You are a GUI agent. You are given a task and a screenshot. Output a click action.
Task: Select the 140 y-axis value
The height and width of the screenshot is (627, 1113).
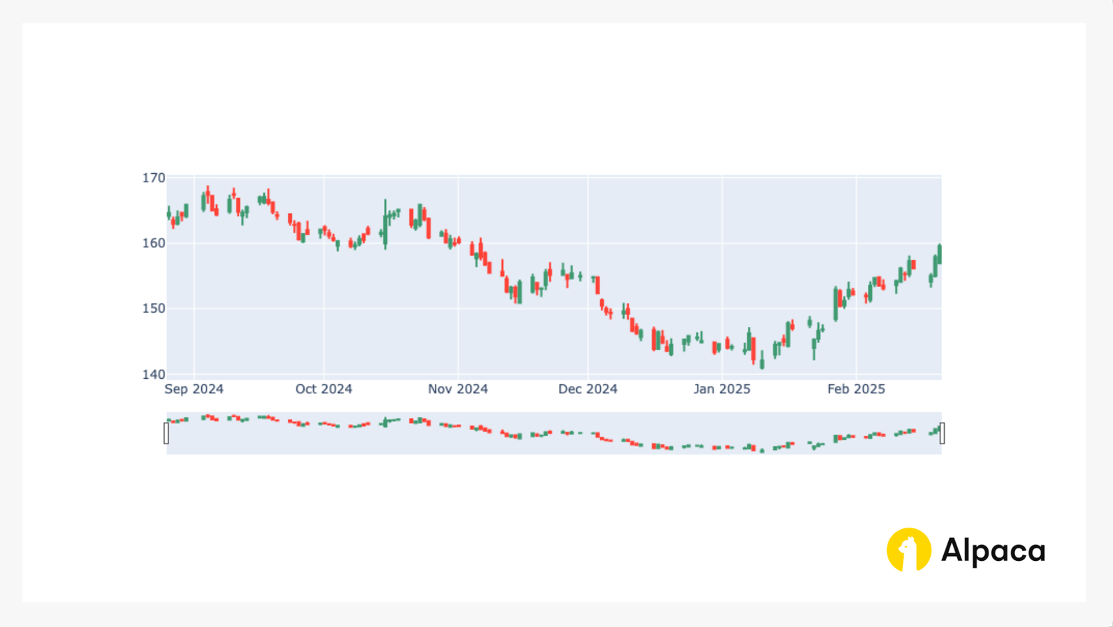[152, 373]
